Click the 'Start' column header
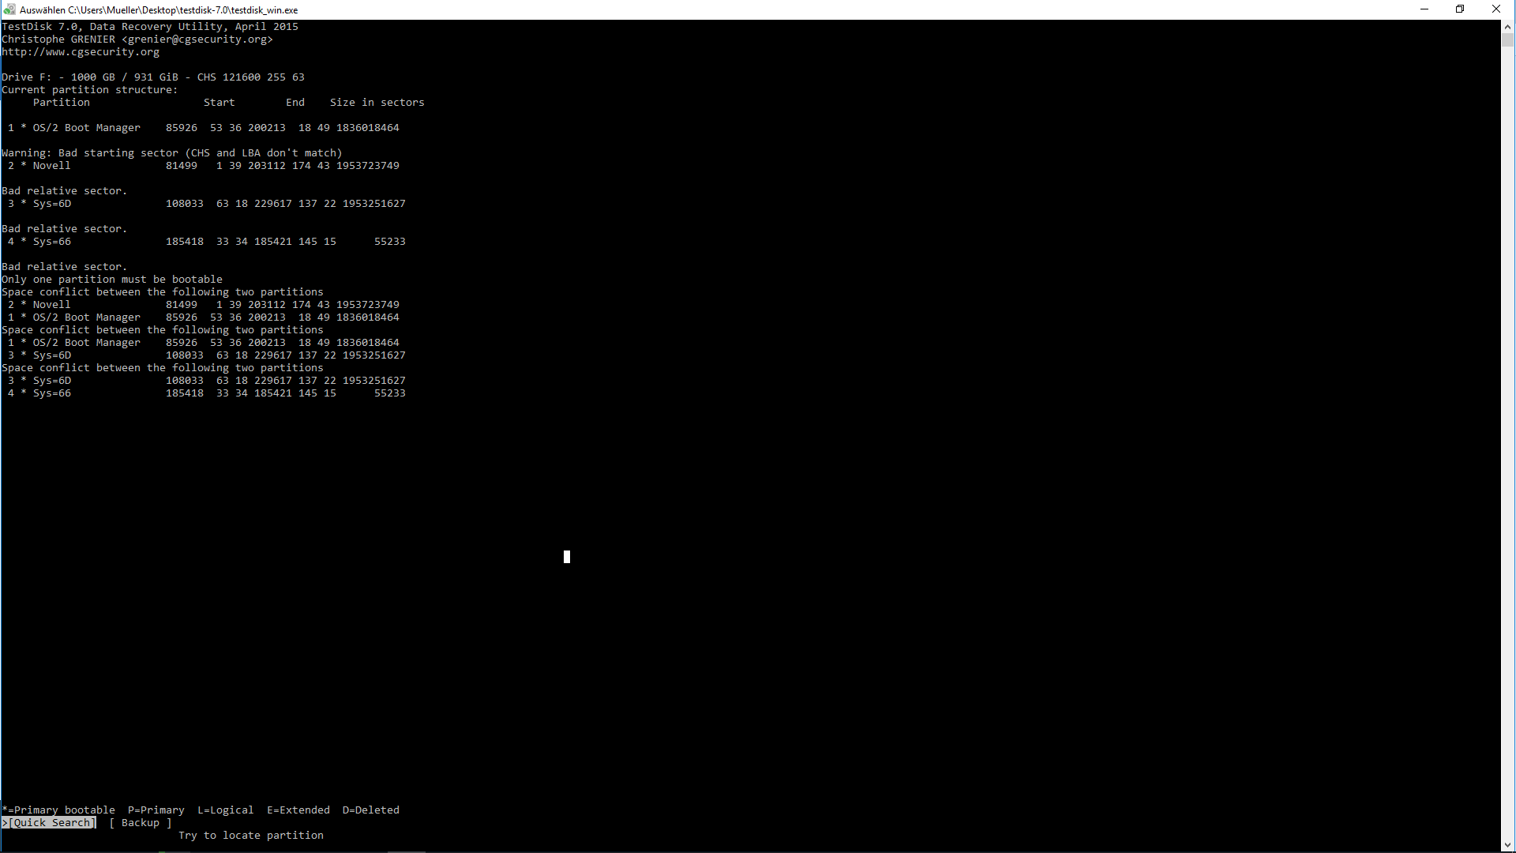This screenshot has height=853, width=1516. pyautogui.click(x=220, y=103)
